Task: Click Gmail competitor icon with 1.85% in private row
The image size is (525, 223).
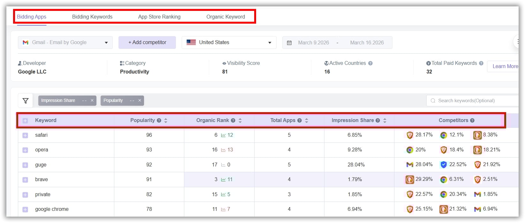Action: click(477, 194)
